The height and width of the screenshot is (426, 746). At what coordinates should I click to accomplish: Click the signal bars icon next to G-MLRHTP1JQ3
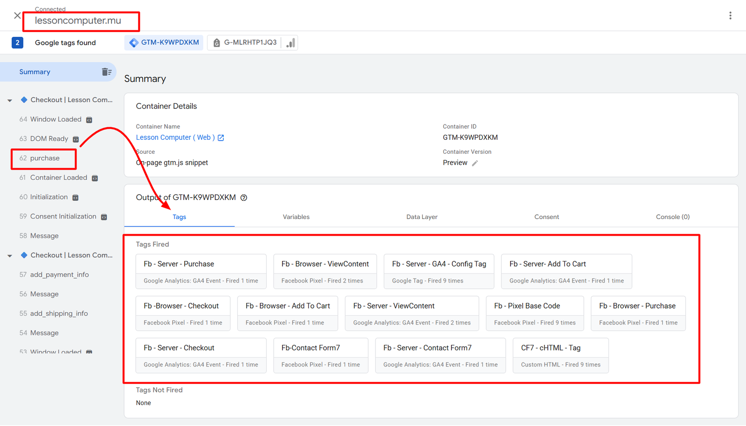pos(290,43)
